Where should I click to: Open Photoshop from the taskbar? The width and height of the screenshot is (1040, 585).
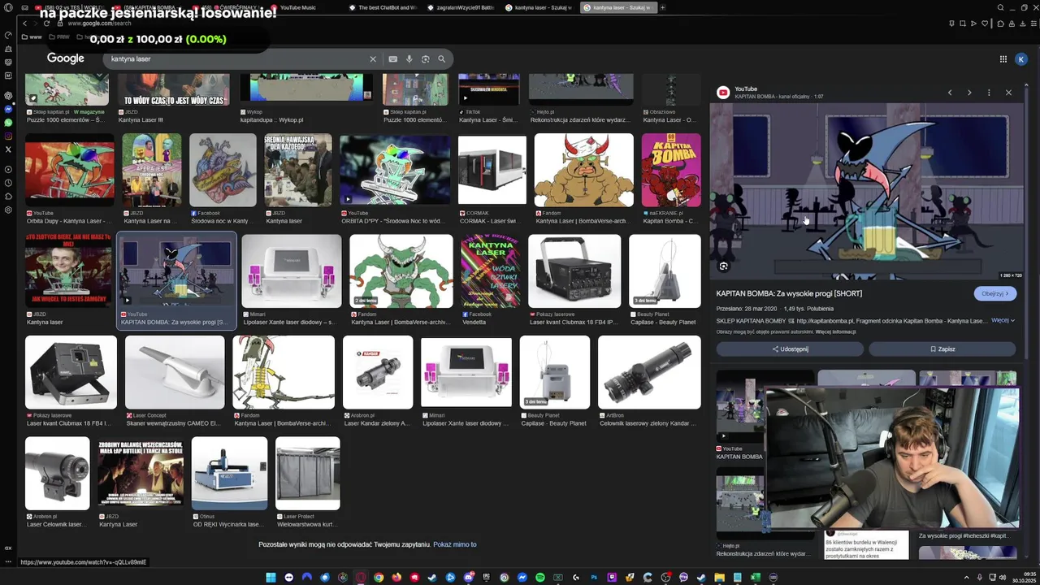point(594,578)
